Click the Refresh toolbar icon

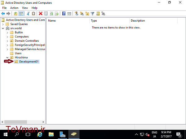(51, 14)
